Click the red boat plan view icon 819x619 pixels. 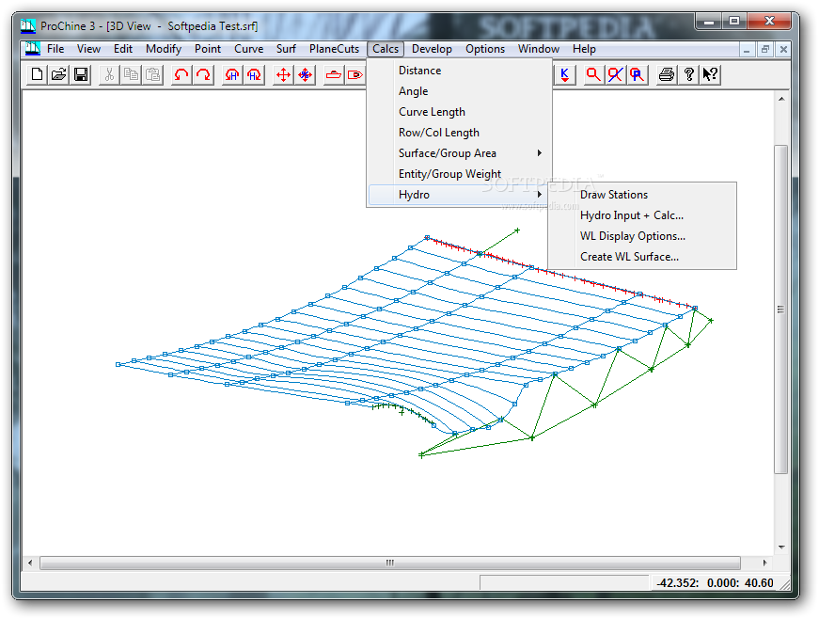coord(355,74)
